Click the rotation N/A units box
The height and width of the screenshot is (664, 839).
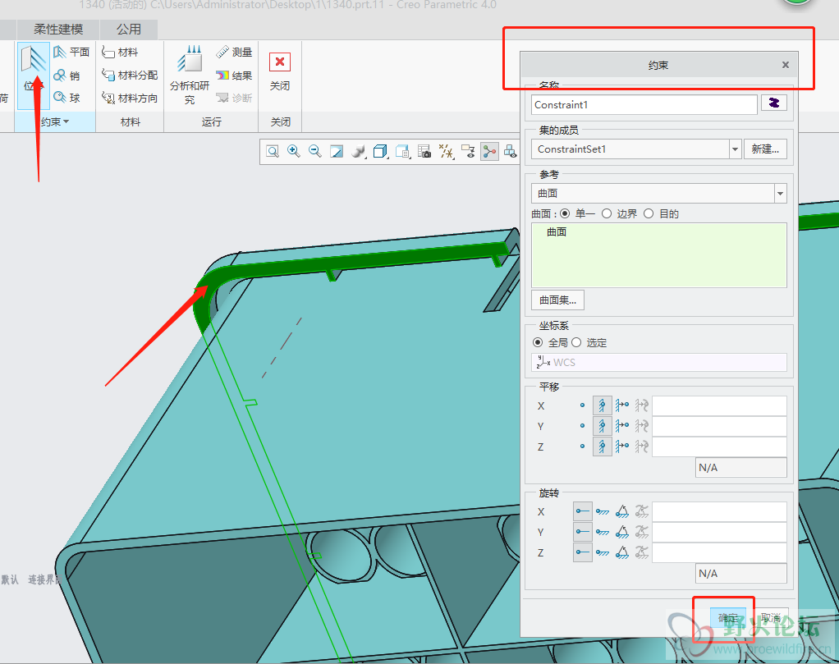point(741,574)
